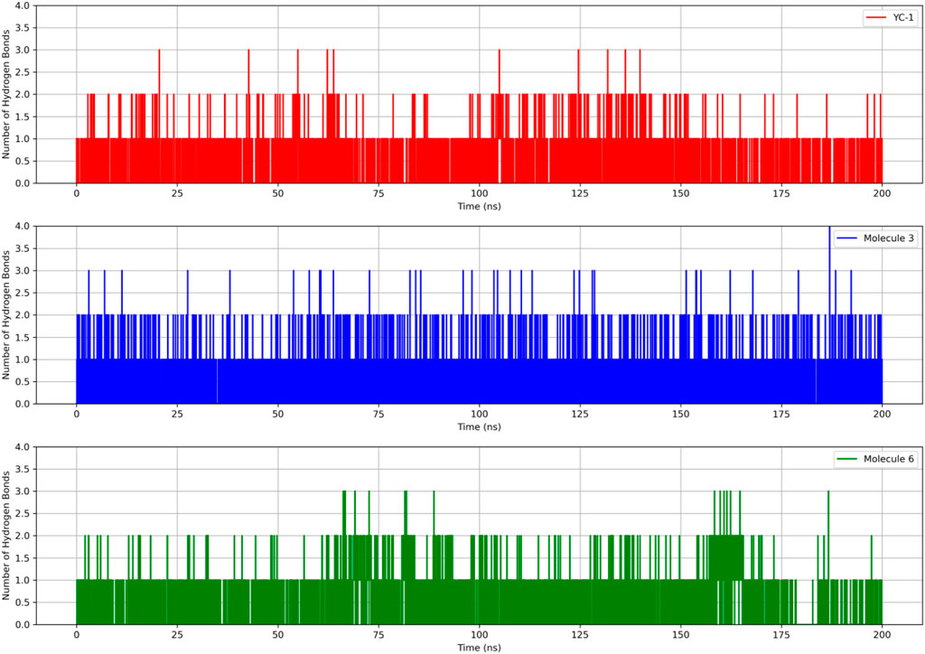Click the x-axis tick '150' of Molecule 6 plot
This screenshot has height=654, width=925.
pos(681,635)
